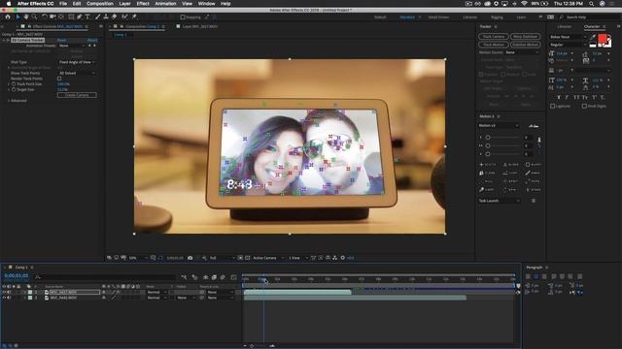Open the Task Launch dropdown in Motion 2 panel
The width and height of the screenshot is (622, 349).
[x=500, y=201]
